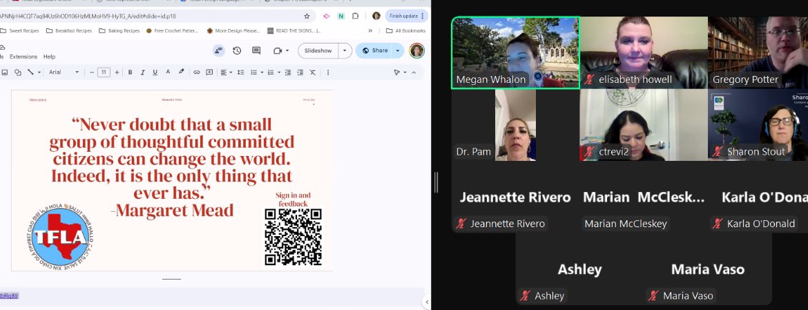
Task: Click the decrease indent icon
Action: pos(288,72)
